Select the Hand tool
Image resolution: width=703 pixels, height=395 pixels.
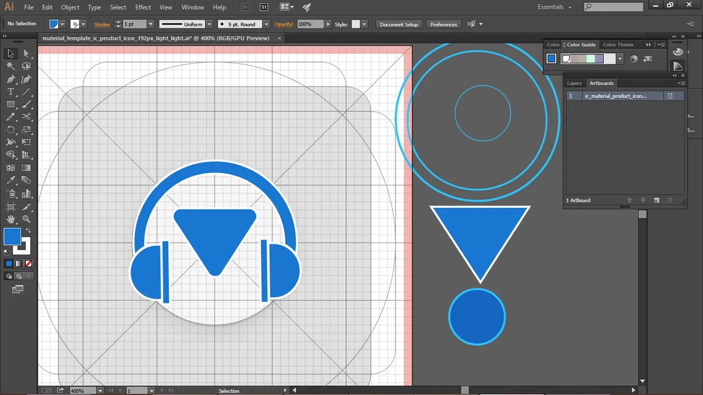pos(10,219)
